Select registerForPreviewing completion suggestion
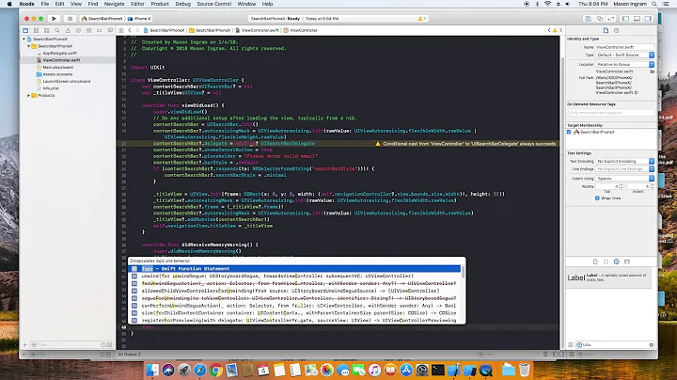This screenshot has width=677, height=380. click(295, 321)
